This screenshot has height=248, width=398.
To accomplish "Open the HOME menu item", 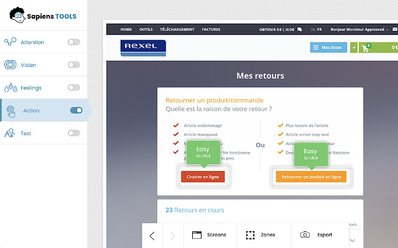I will [126, 29].
